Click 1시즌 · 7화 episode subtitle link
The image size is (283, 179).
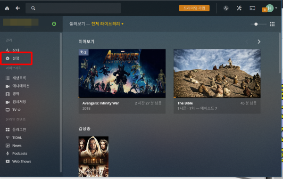[197, 108]
